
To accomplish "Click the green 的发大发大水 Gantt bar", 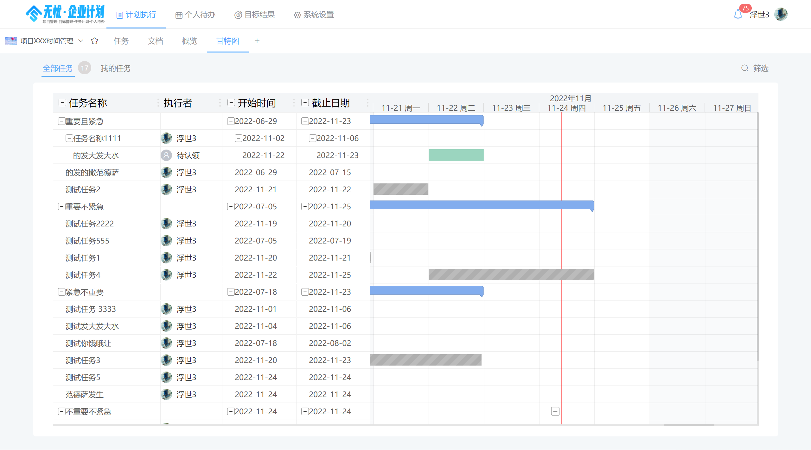I will click(456, 155).
